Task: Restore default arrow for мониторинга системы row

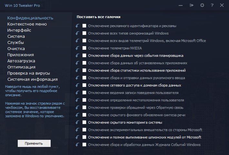Action: point(77,122)
